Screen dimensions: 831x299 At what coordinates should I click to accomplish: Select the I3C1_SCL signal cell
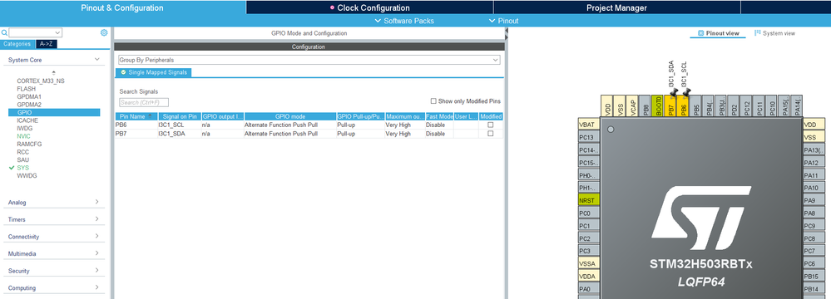tap(179, 125)
